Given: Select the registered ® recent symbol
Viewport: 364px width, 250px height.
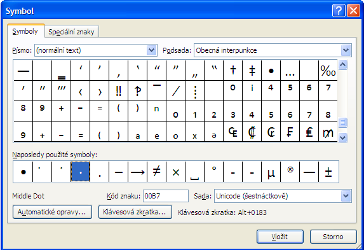Looking at the screenshot, I should (x=290, y=172).
